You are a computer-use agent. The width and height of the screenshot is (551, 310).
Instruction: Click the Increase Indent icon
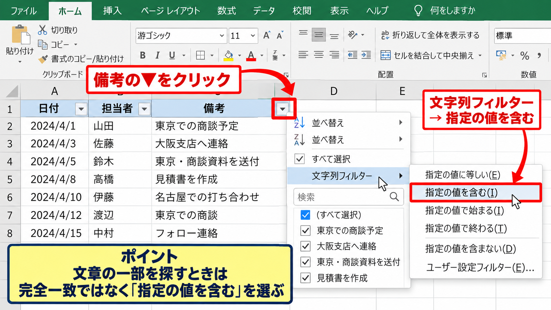coord(366,55)
